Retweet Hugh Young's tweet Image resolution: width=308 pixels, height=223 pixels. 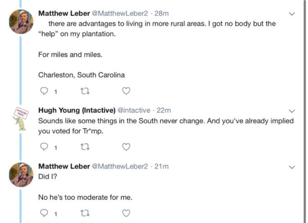pos(85,147)
